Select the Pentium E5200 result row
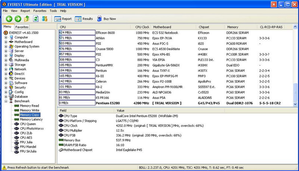 (175, 103)
